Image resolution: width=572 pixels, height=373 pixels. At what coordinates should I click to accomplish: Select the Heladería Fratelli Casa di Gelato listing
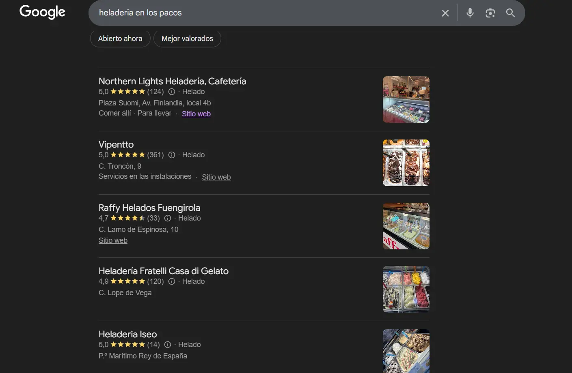(x=163, y=271)
